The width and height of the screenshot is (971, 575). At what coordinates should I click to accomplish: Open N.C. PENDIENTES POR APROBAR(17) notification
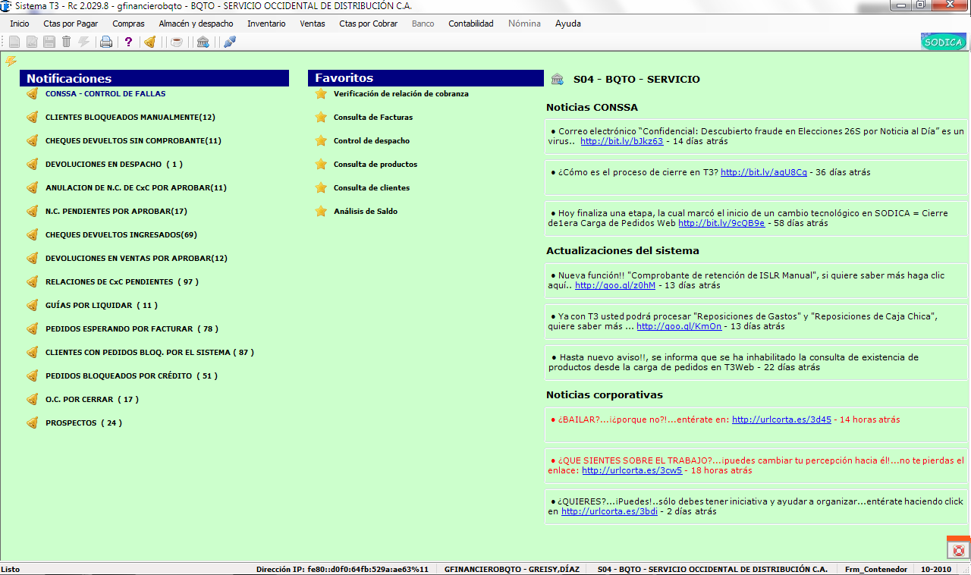click(x=116, y=212)
